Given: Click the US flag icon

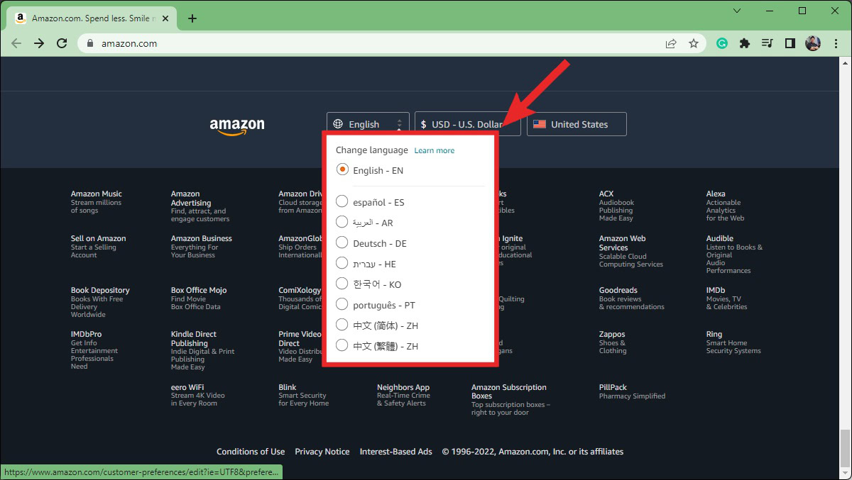Looking at the screenshot, I should coord(540,124).
